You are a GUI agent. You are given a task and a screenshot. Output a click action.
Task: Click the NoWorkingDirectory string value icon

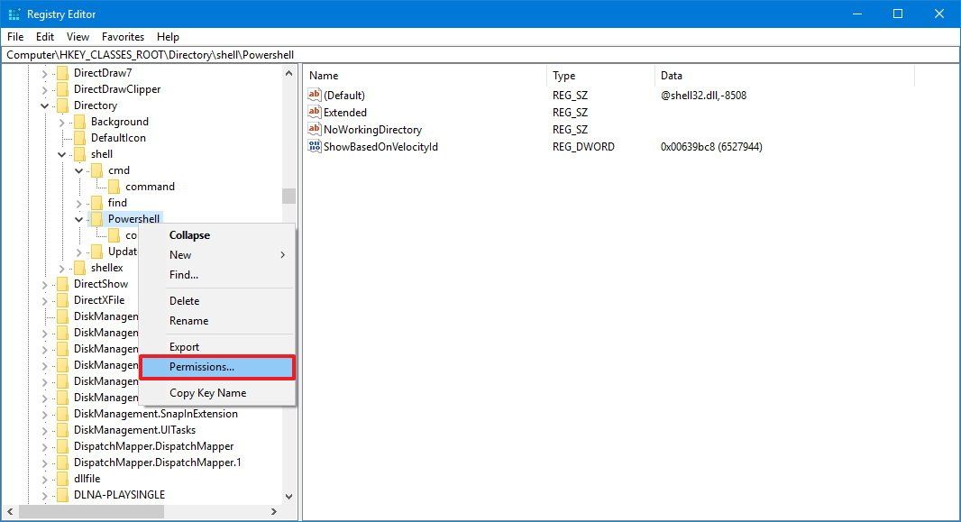point(316,129)
